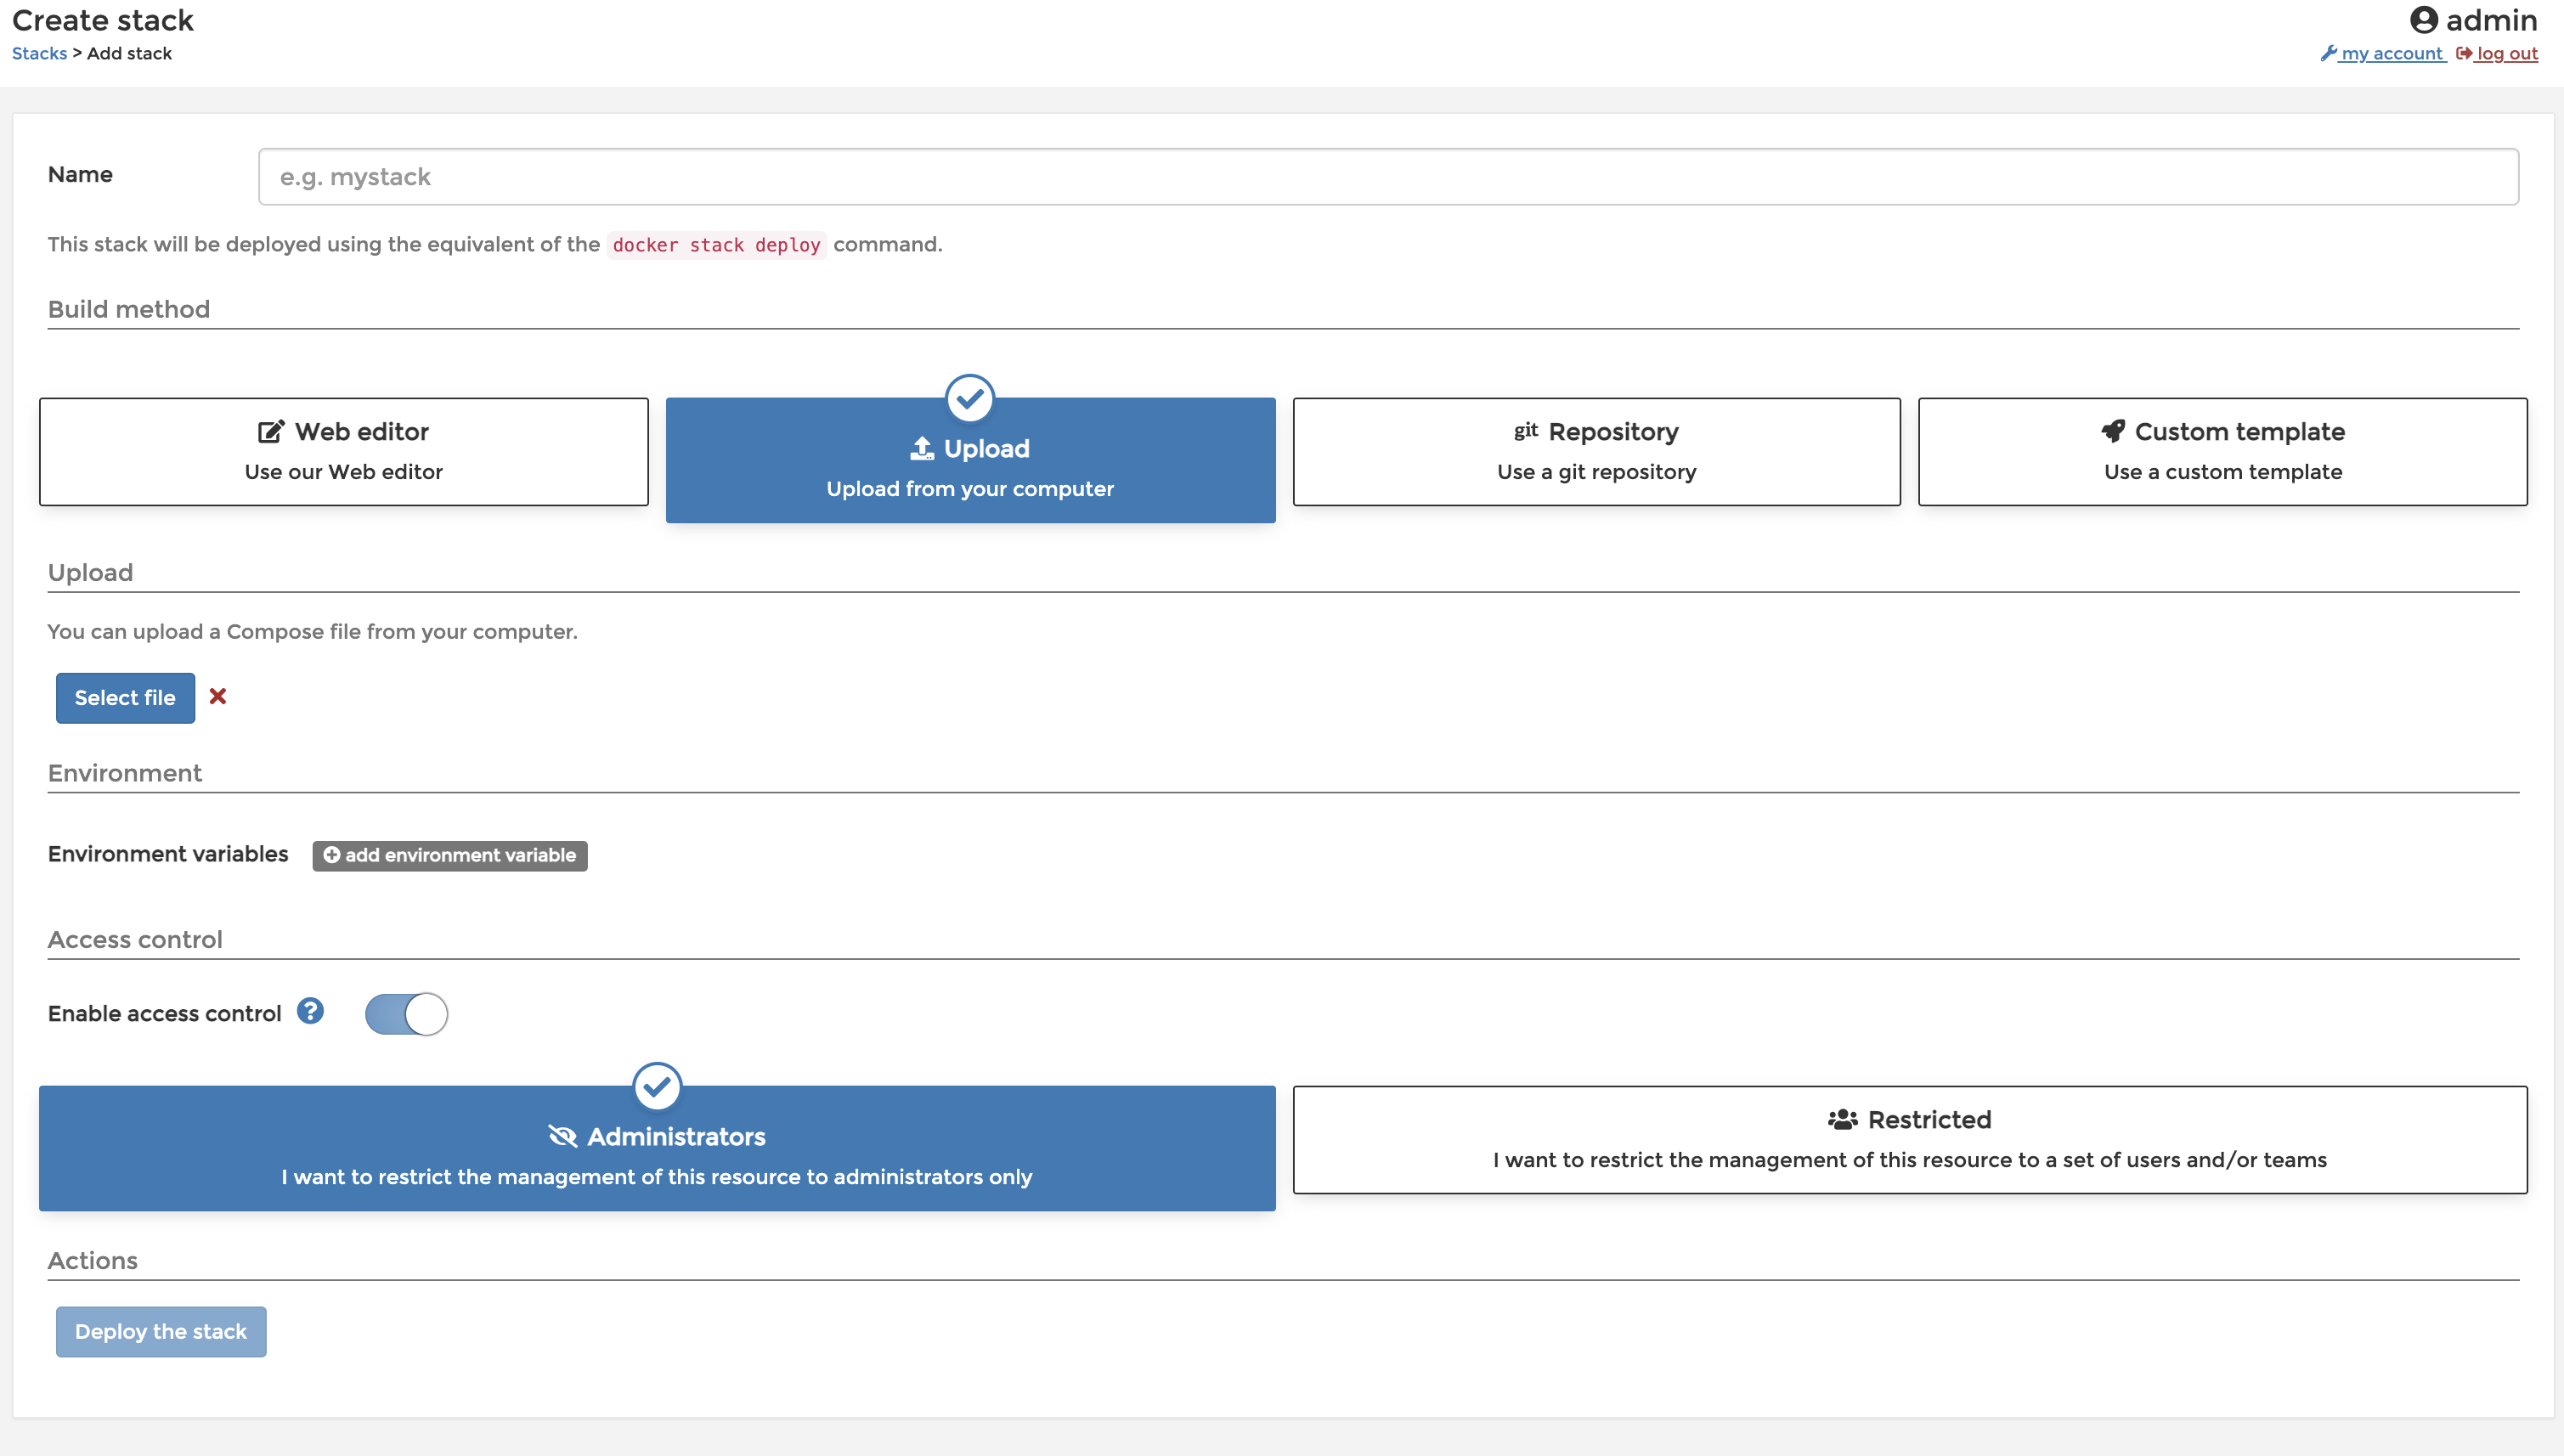Select Restricted access for users and teams
Viewport: 2564px width, 1456px height.
point(1909,1139)
